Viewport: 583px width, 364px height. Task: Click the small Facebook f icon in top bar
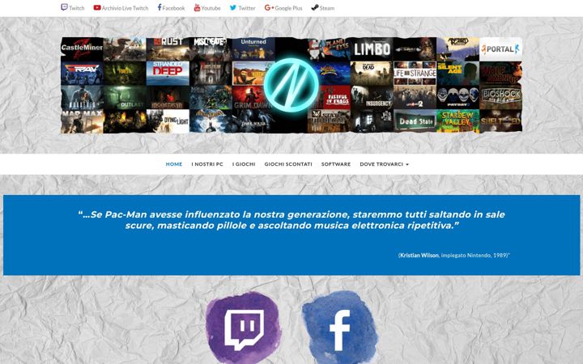[x=160, y=7]
